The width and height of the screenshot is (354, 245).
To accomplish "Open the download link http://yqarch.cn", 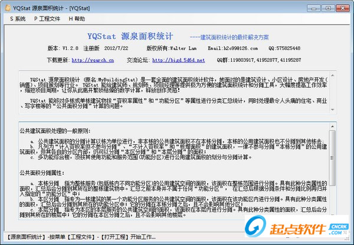I will [93, 60].
